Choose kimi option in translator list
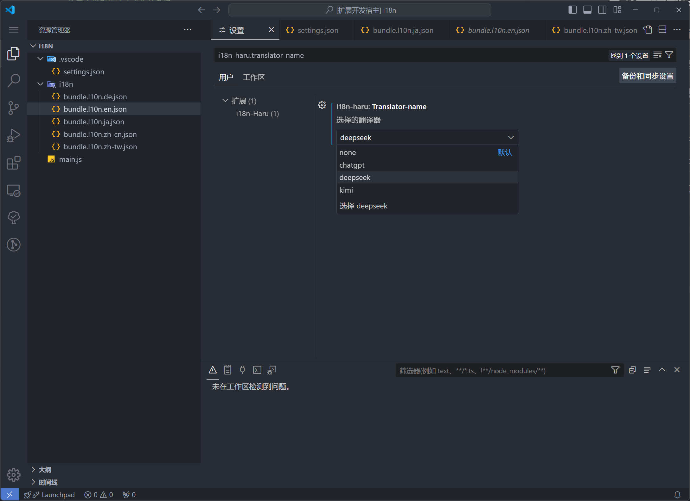The height and width of the screenshot is (501, 690). 427,190
